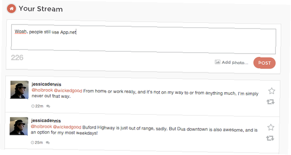Click the clock icon of the 22m post
The height and width of the screenshot is (155, 291).
(33, 106)
